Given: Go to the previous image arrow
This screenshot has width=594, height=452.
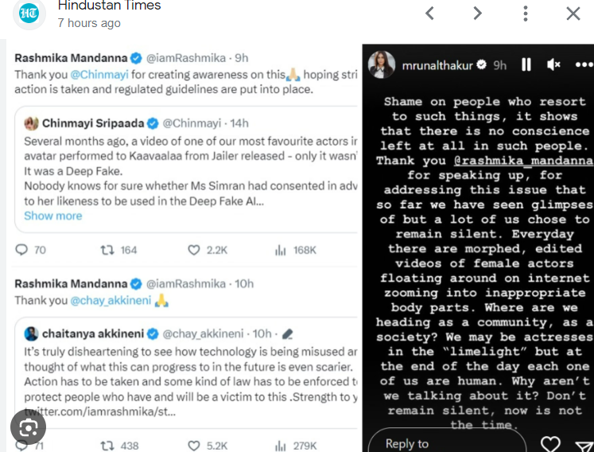Looking at the screenshot, I should [429, 14].
